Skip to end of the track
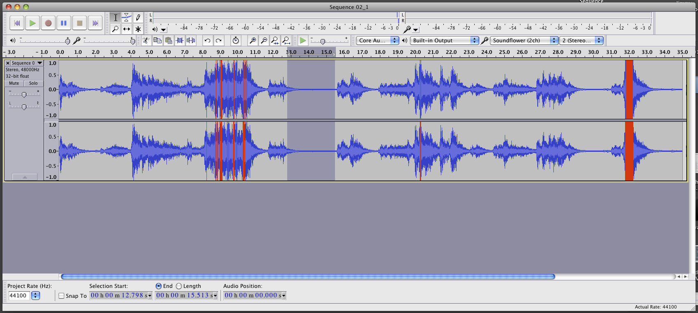The width and height of the screenshot is (698, 313). (95, 23)
